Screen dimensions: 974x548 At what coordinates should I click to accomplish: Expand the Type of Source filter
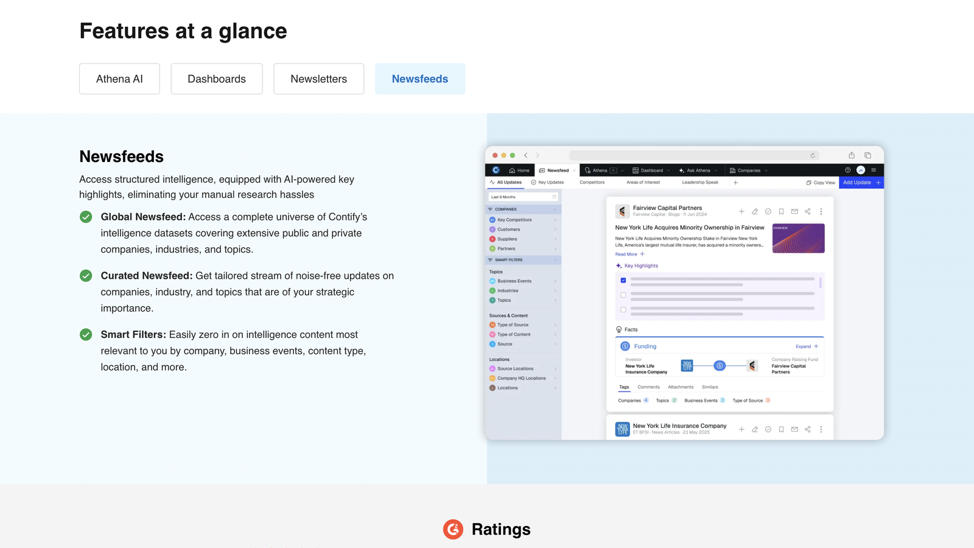pyautogui.click(x=523, y=325)
